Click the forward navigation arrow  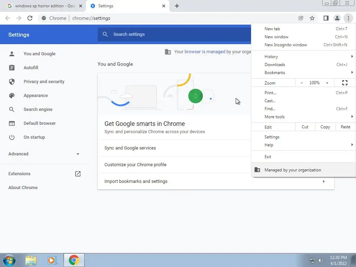pyautogui.click(x=19, y=18)
